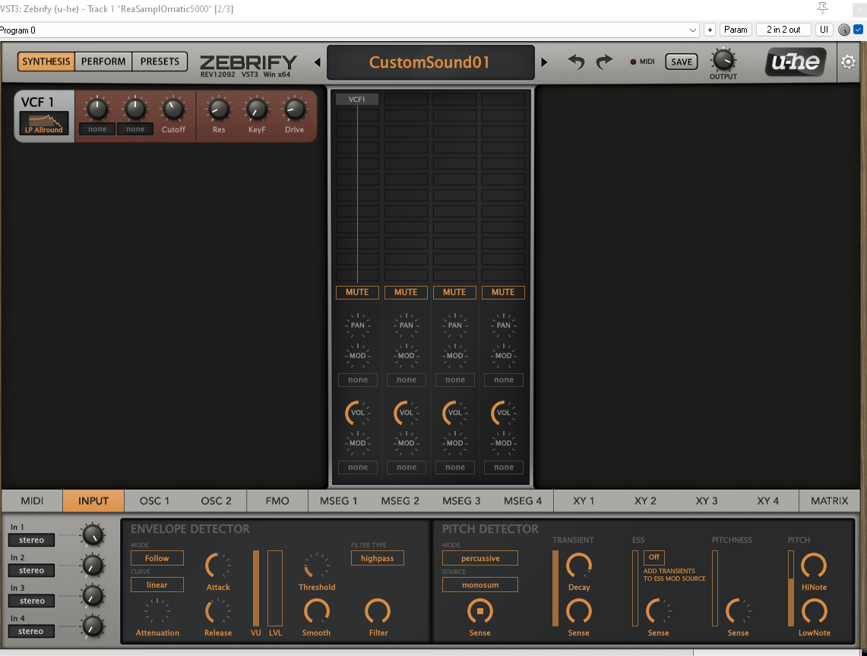The width and height of the screenshot is (867, 656).
Task: Open the FMO tab
Action: pyautogui.click(x=277, y=501)
